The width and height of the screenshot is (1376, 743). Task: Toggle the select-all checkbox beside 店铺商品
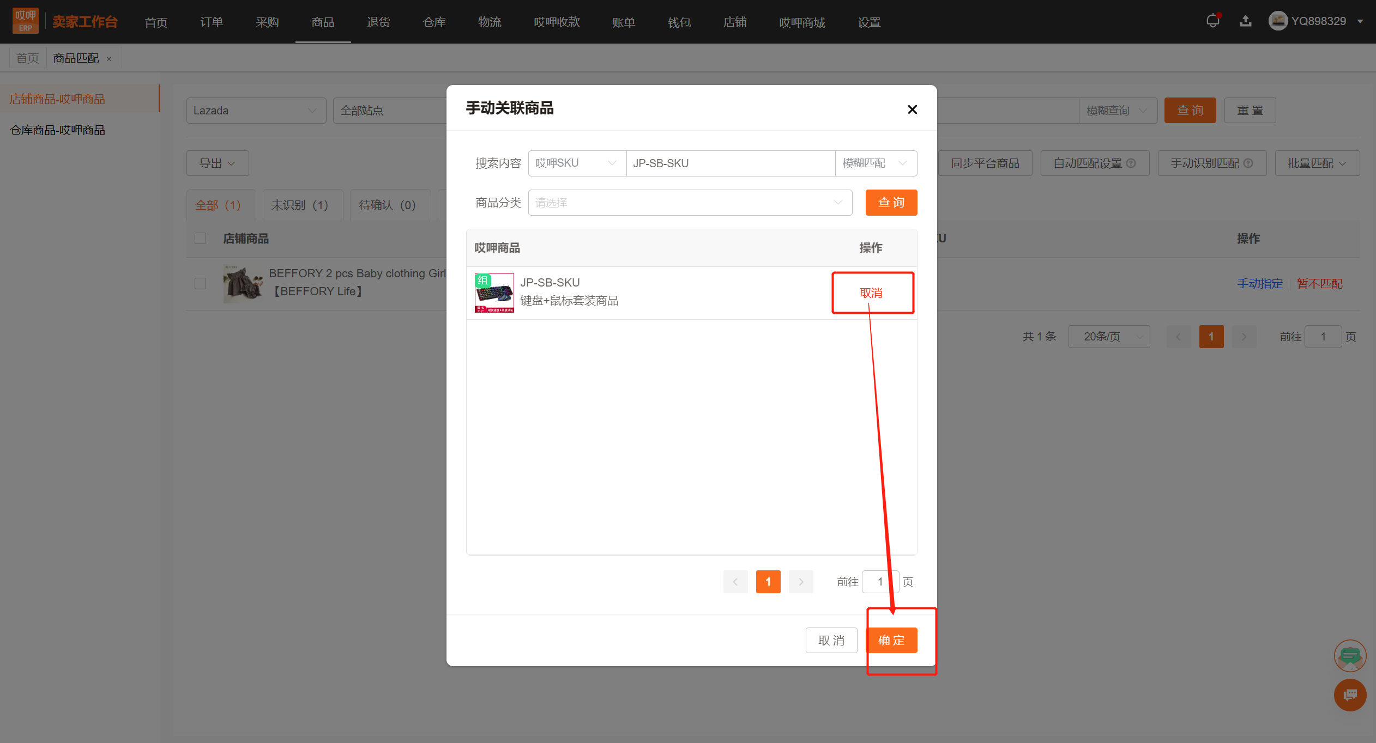(201, 239)
